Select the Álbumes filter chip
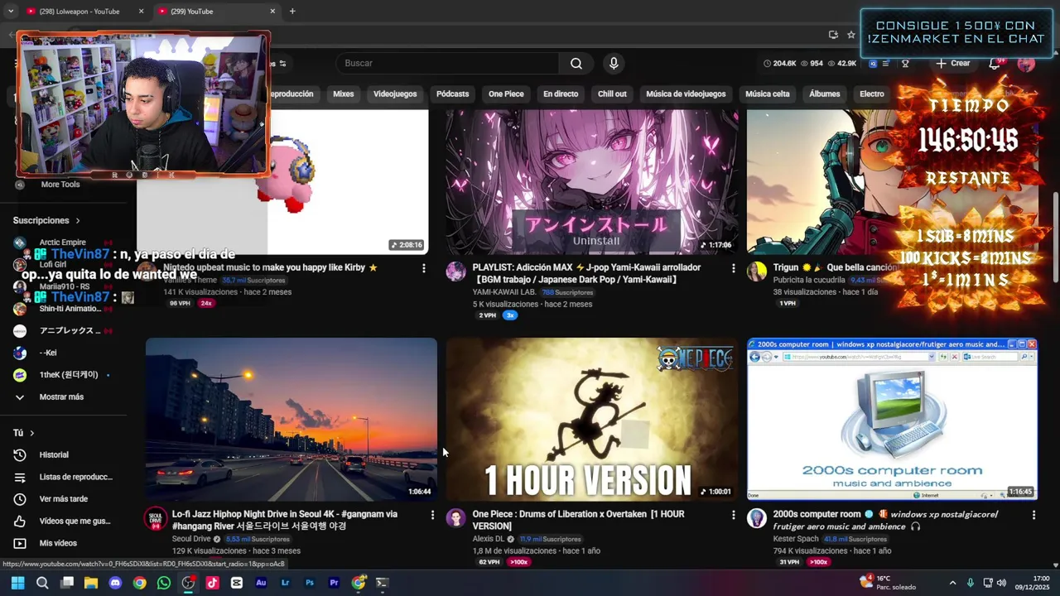The width and height of the screenshot is (1060, 596). point(825,94)
